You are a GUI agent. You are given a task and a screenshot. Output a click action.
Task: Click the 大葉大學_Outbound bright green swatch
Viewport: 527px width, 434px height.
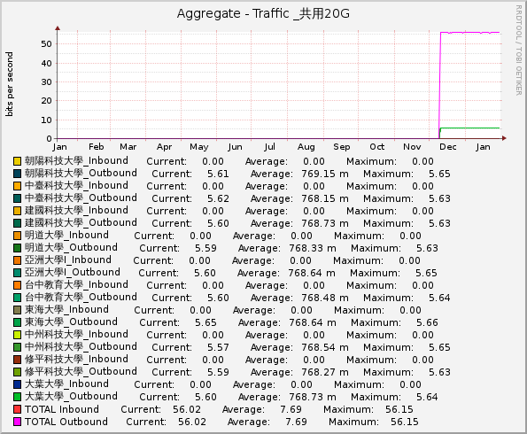click(17, 397)
